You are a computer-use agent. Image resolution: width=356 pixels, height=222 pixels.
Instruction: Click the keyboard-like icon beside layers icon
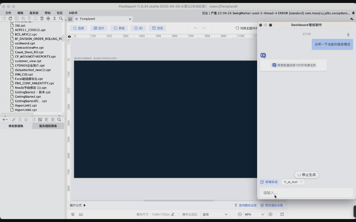pos(81,214)
